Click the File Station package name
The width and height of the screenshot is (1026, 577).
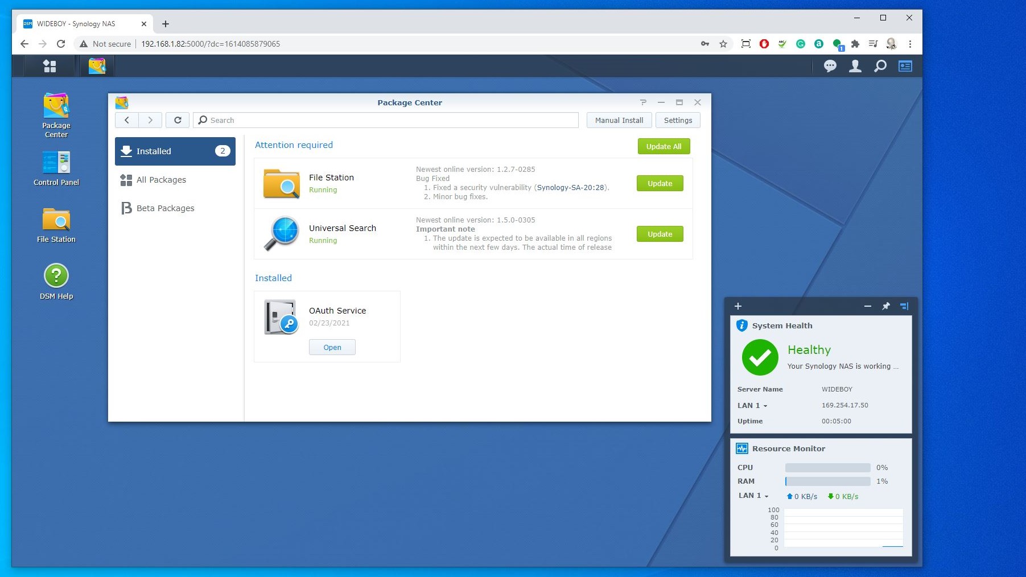point(331,178)
